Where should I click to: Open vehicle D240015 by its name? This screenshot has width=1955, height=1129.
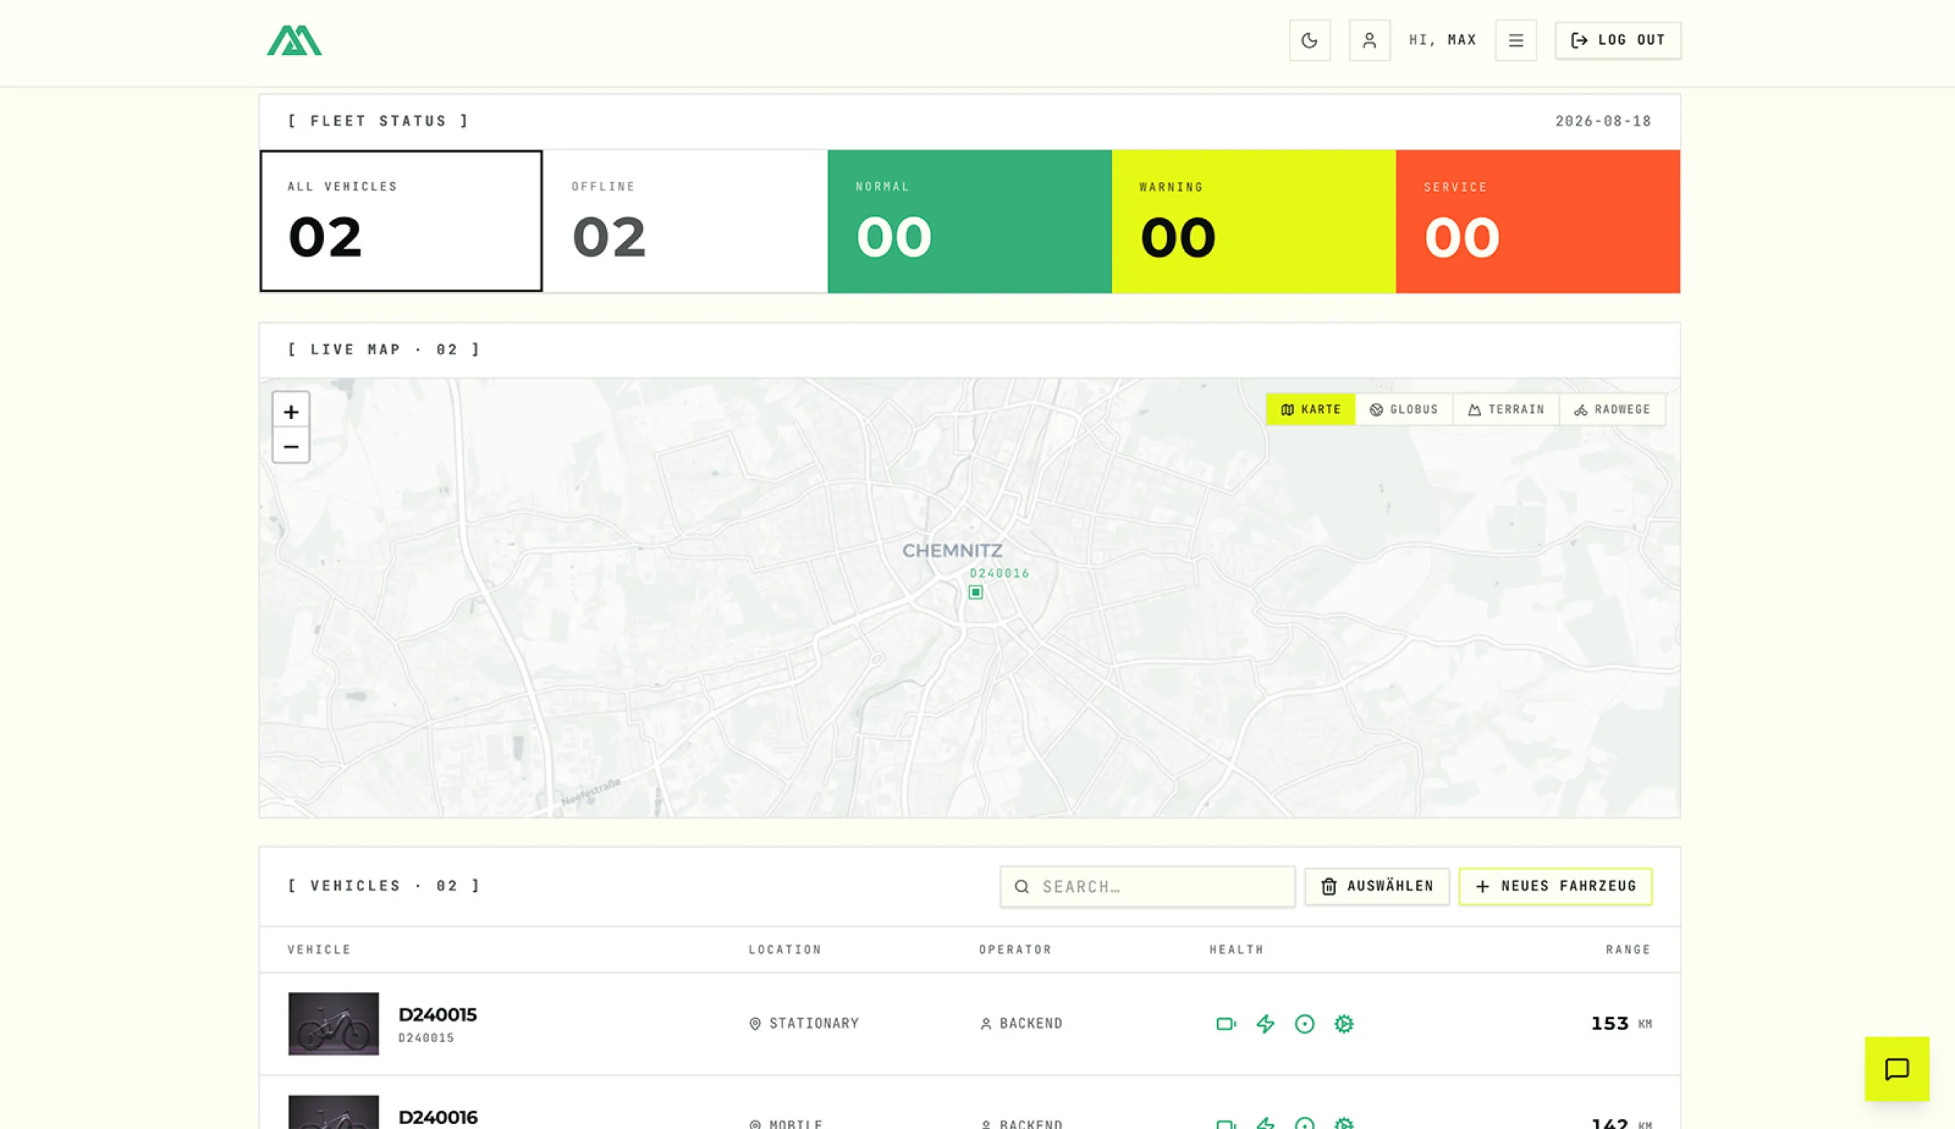437,1014
